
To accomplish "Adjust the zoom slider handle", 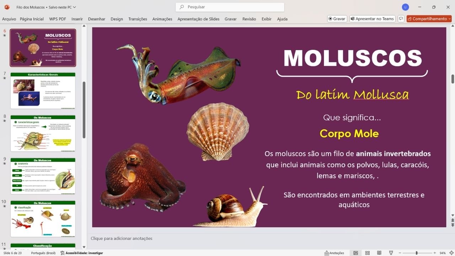I will click(x=417, y=253).
